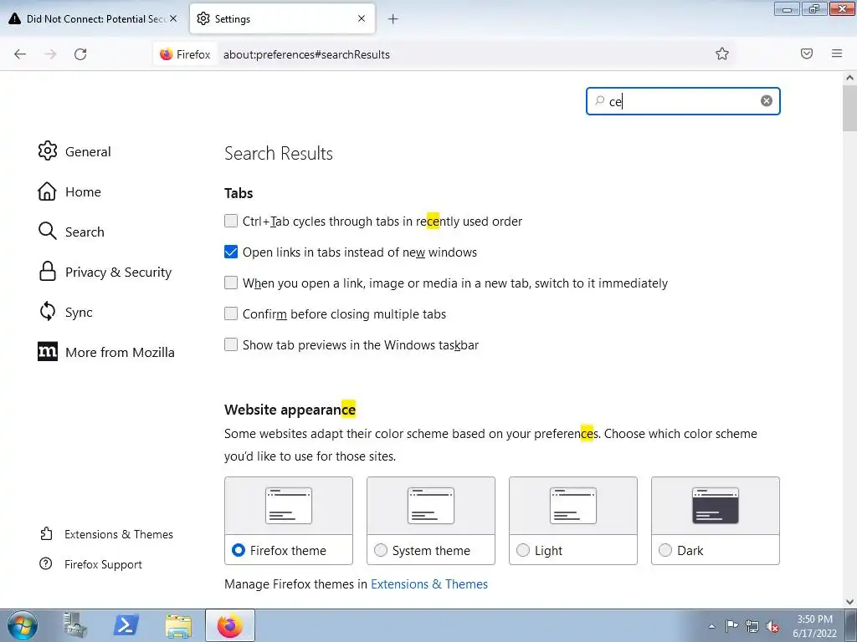Click the address bar URL
The image size is (857, 642).
coord(306,54)
